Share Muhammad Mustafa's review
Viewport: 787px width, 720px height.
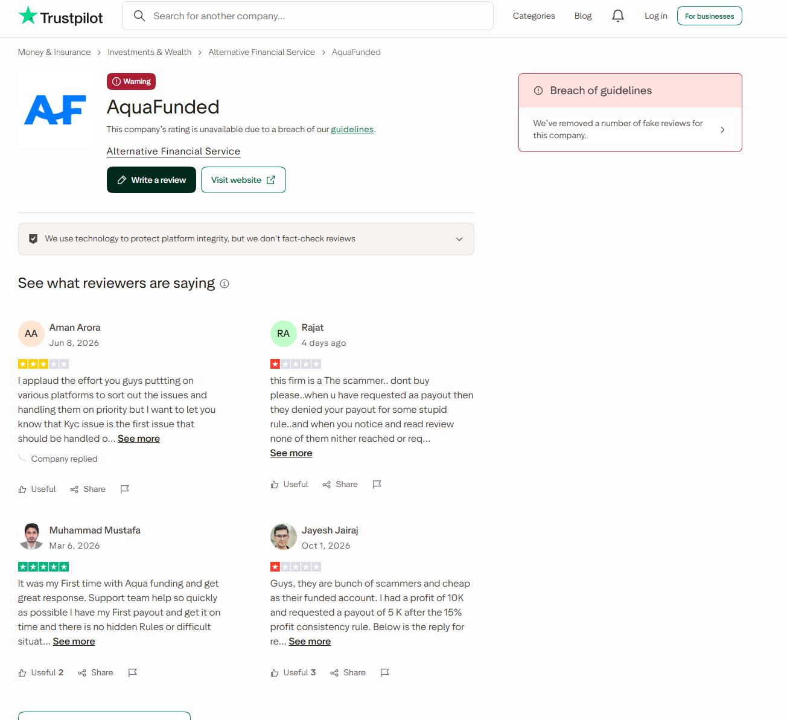click(95, 672)
